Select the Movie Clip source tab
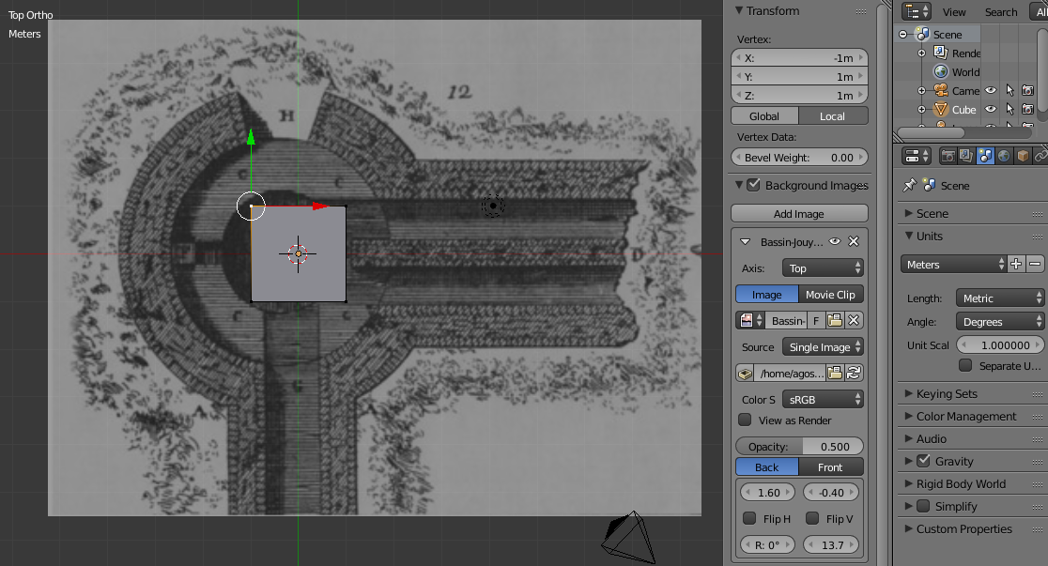The width and height of the screenshot is (1048, 566). click(x=831, y=294)
